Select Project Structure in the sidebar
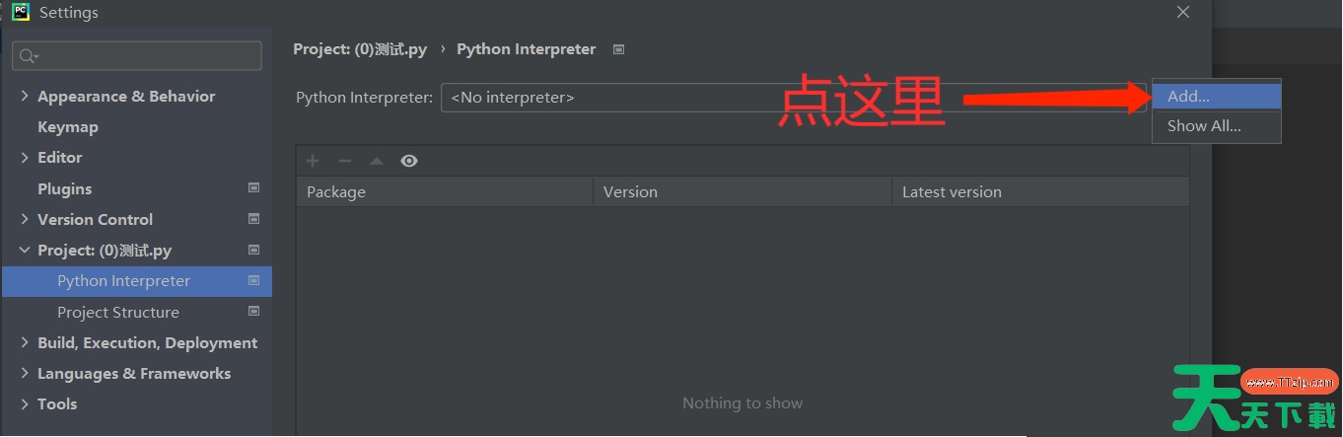Viewport: 1343px width, 437px height. pos(117,313)
